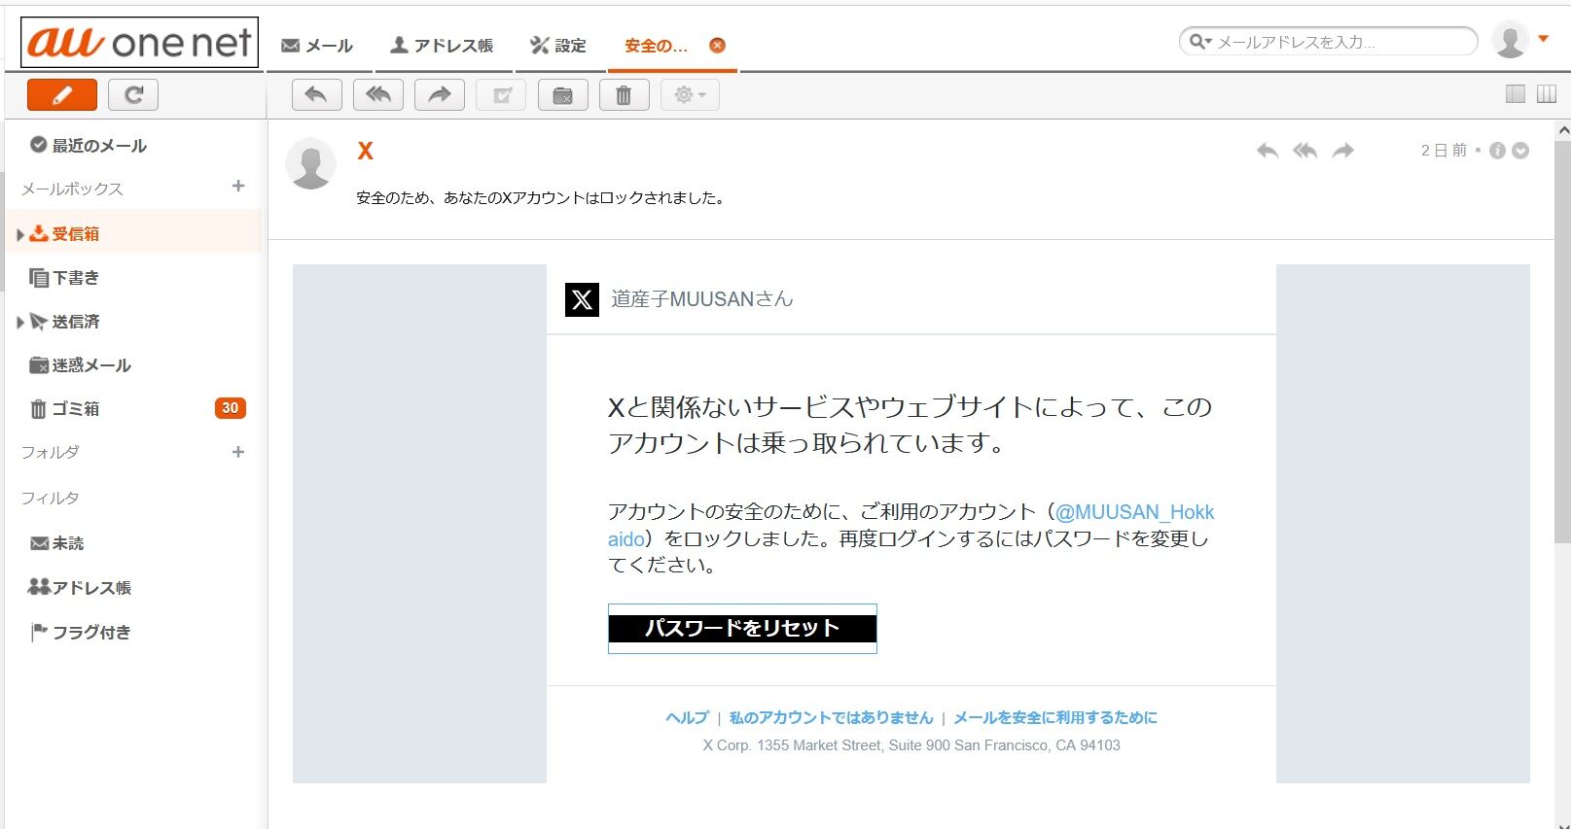Click the sender's avatar picture

pos(310,163)
